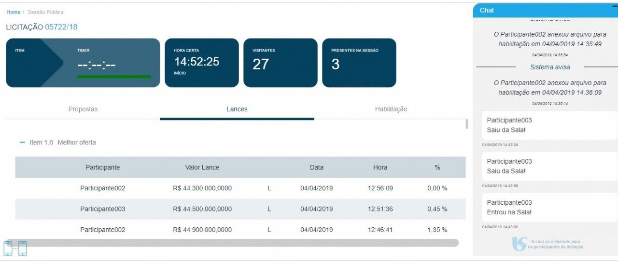Click the vertical scrollbar beside the bids table

point(466,124)
